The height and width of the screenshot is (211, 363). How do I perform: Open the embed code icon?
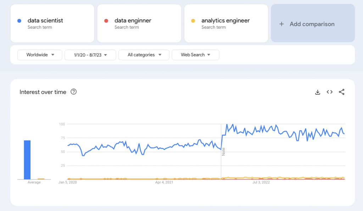[330, 92]
